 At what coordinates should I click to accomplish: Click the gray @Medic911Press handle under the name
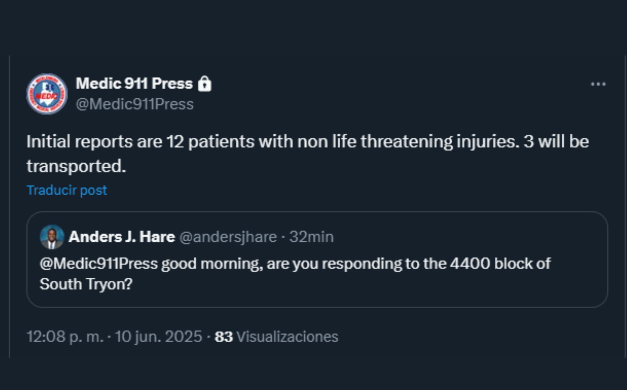[x=135, y=104]
